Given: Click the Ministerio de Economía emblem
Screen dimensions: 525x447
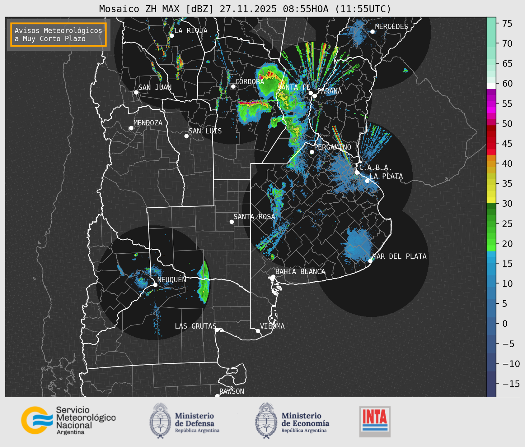Looking at the screenshot, I should (266, 421).
